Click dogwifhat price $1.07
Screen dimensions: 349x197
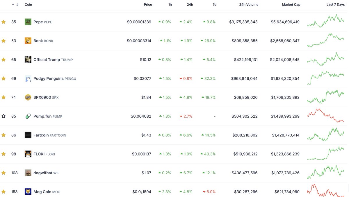[x=146, y=173]
